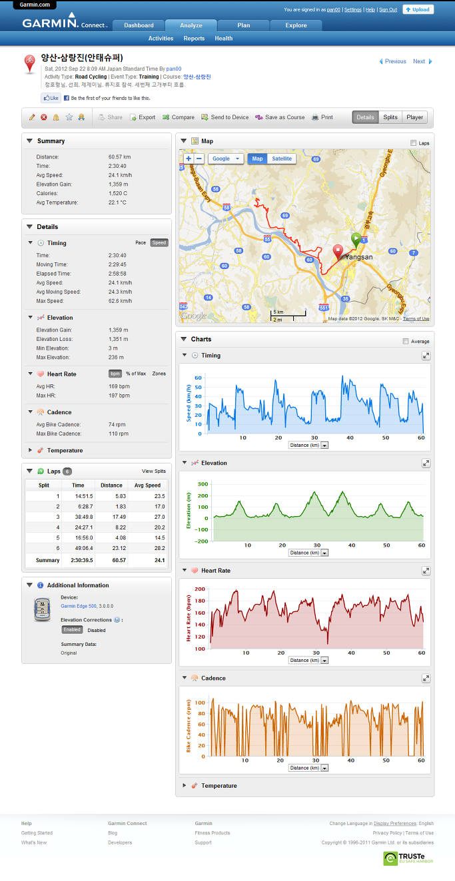Click the Display Preferences link in footer
Image resolution: width=455 pixels, height=881 pixels.
pos(395,824)
